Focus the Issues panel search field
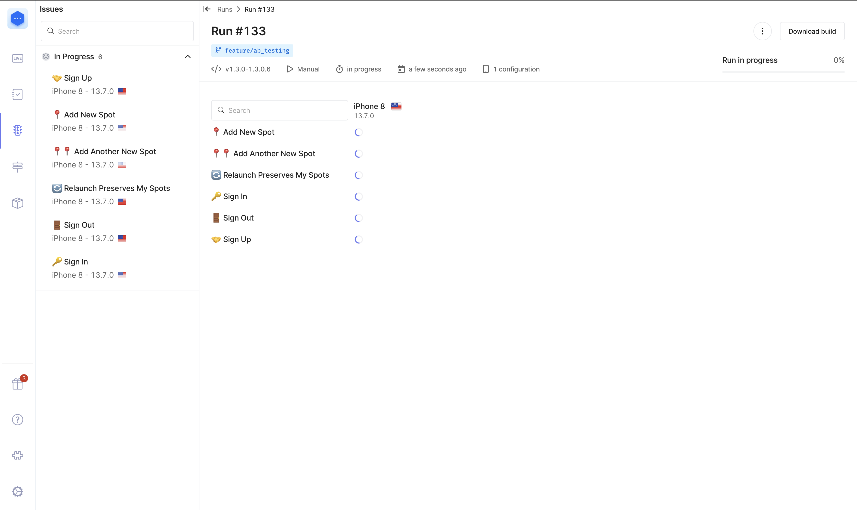The width and height of the screenshot is (857, 510). tap(117, 31)
